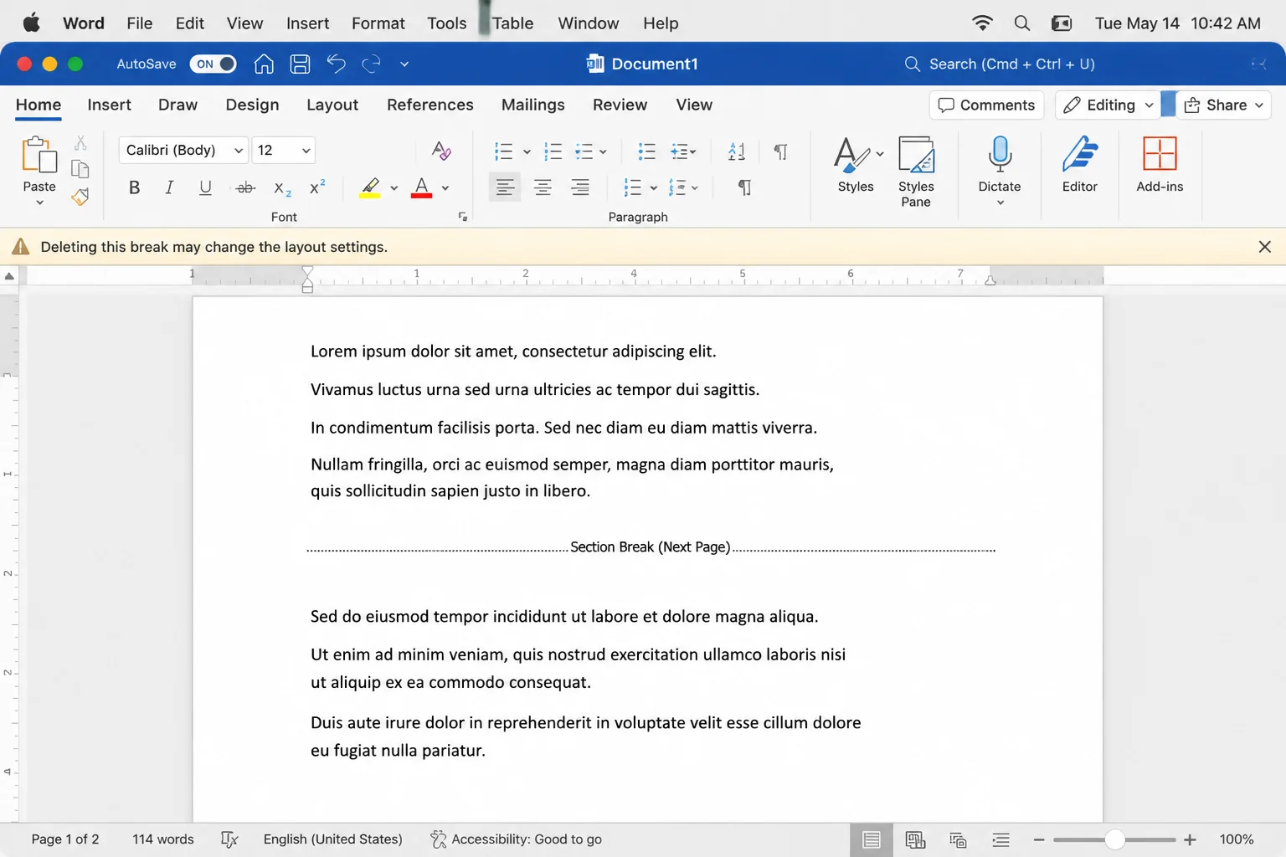Expand bullet list style arrow

point(527,152)
